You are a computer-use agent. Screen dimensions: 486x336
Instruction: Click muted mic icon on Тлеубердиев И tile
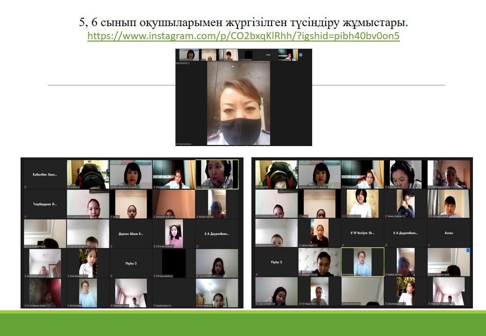pyautogui.click(x=25, y=217)
